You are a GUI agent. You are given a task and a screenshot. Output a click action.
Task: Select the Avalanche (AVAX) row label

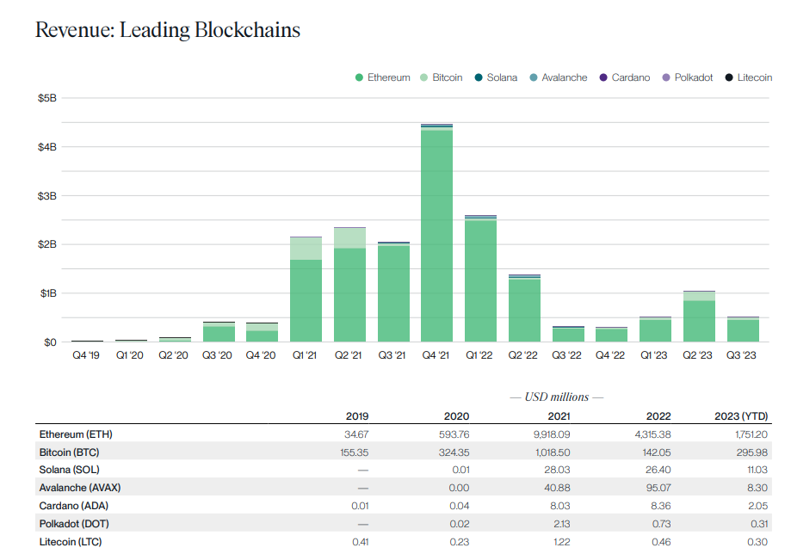[x=80, y=488]
